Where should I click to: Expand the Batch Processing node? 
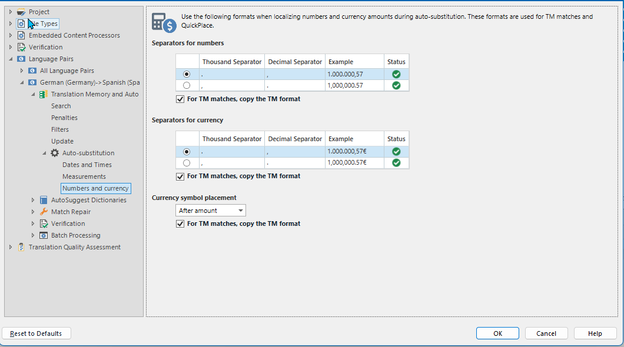coord(33,235)
